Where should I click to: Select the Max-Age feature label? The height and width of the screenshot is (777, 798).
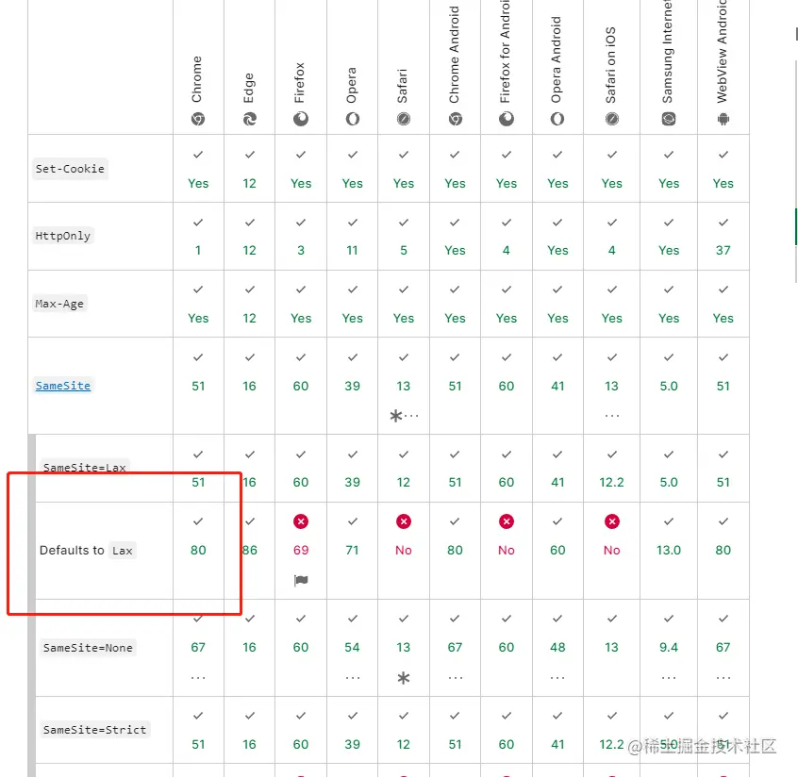(59, 304)
